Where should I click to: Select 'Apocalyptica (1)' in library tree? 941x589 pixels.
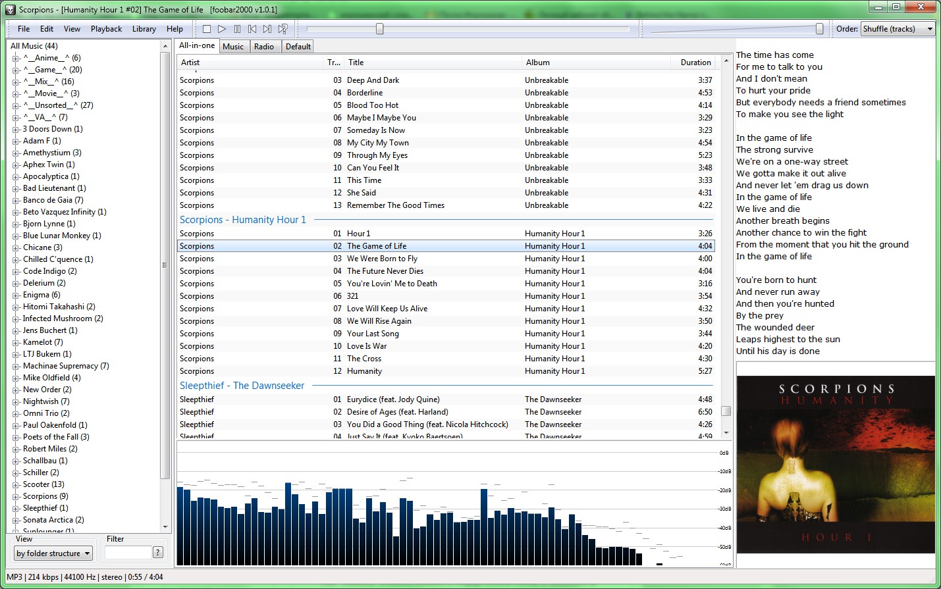click(x=51, y=176)
